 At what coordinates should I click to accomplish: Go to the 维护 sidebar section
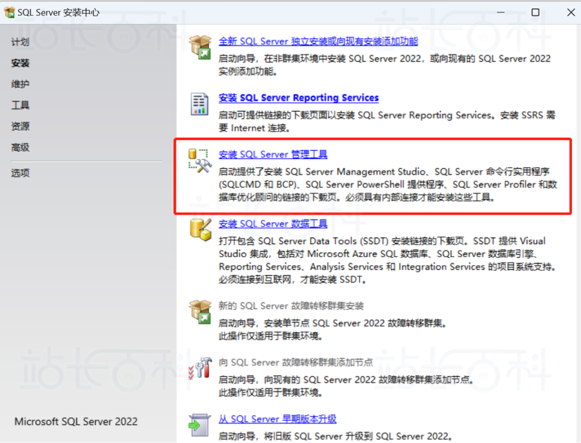[x=20, y=84]
